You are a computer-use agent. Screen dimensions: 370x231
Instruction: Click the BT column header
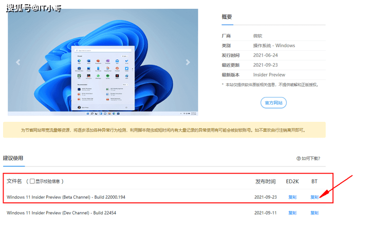pyautogui.click(x=314, y=182)
